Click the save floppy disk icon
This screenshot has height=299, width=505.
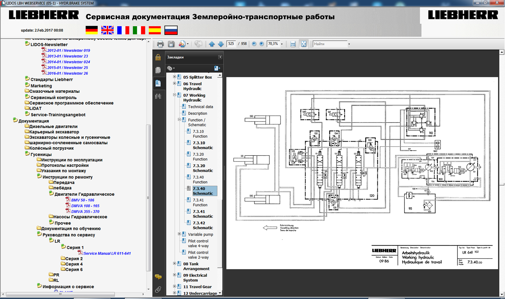point(171,44)
